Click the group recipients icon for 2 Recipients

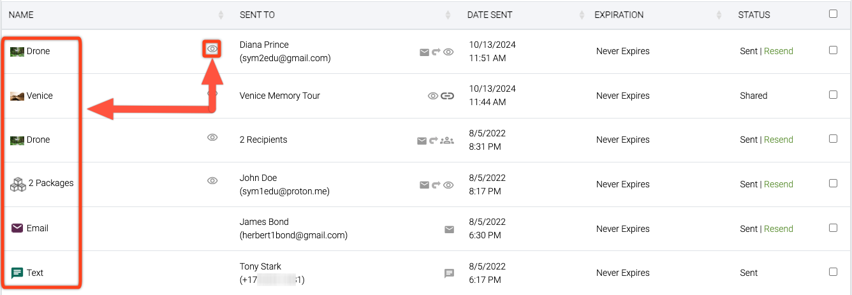coord(447,140)
